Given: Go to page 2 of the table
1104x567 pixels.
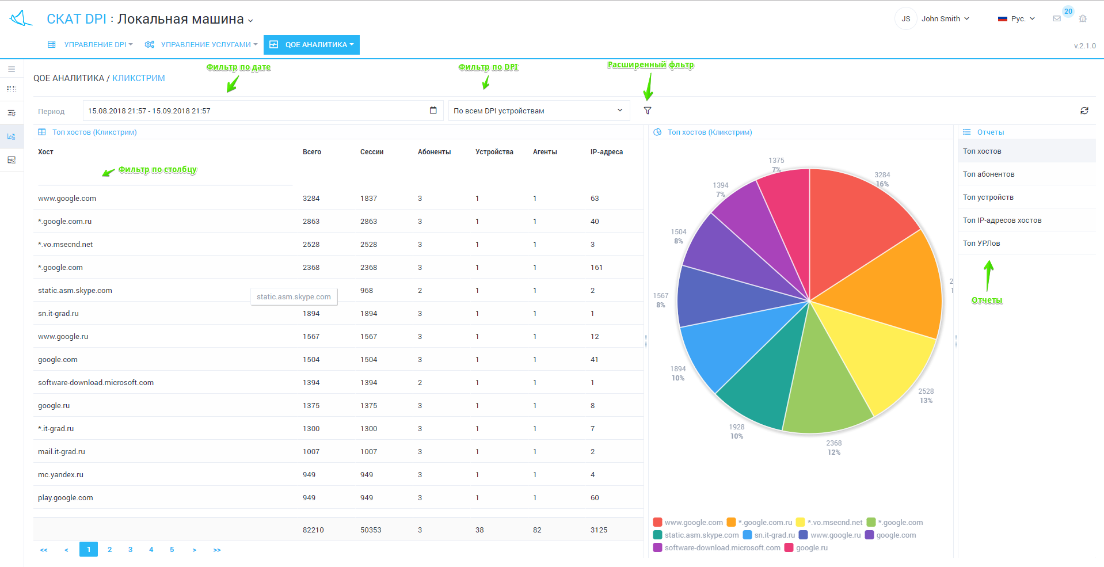Looking at the screenshot, I should 109,550.
